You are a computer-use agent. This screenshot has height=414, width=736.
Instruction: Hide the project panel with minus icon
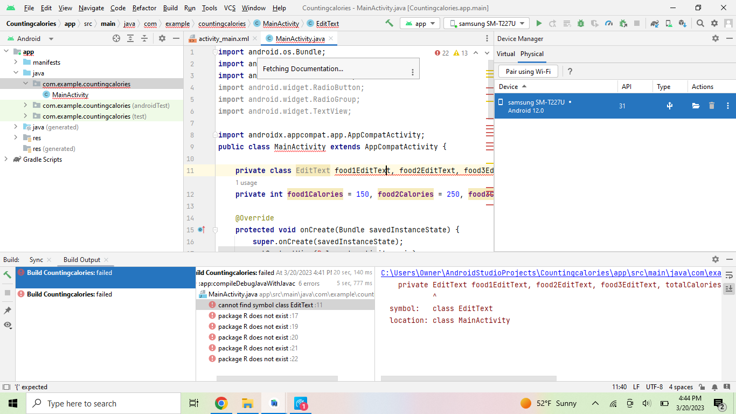click(x=176, y=38)
